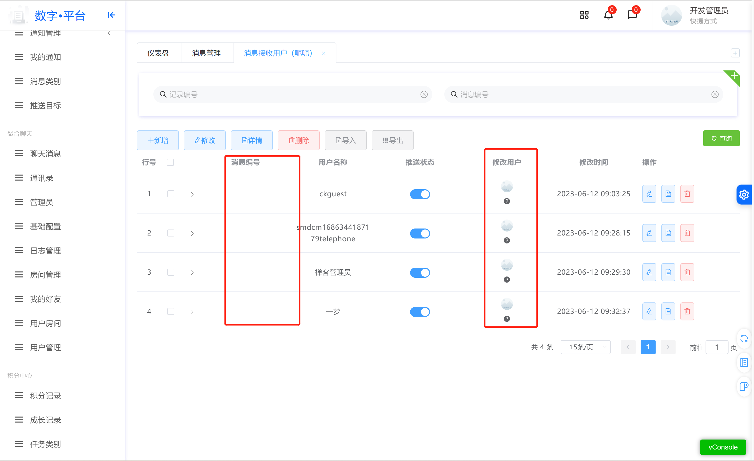Toggle push status for ckguest
Screen dimensions: 754x461
click(x=420, y=194)
